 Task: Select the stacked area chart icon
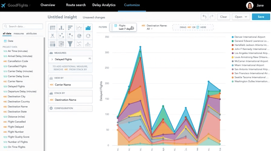[x=88, y=28]
